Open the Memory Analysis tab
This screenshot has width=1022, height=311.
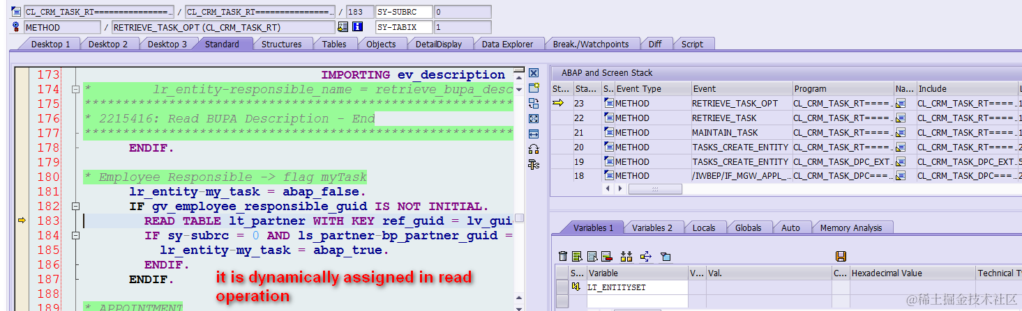point(851,228)
